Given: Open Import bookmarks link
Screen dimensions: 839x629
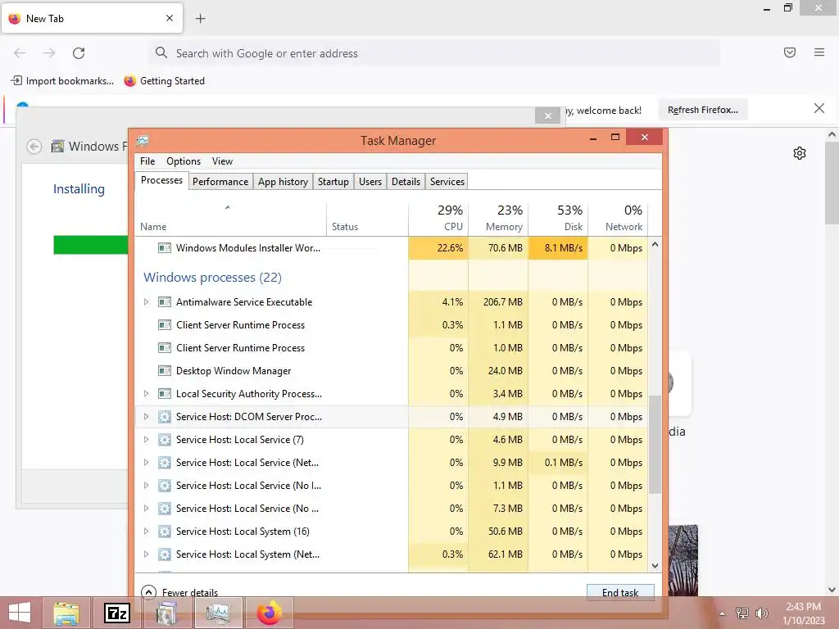Looking at the screenshot, I should click(x=62, y=81).
